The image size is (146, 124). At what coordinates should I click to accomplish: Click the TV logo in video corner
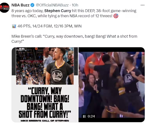point(143,53)
